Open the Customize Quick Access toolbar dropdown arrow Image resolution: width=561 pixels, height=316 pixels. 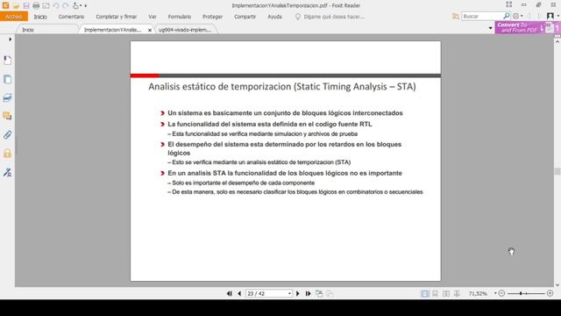[85, 6]
